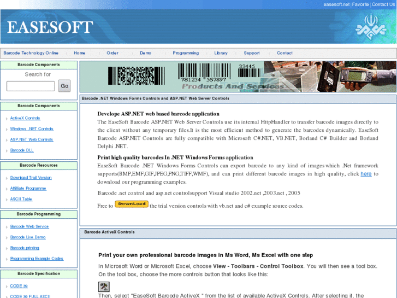Open the Barcode Web Service link
Image resolution: width=397 pixels, height=298 pixels.
29,226
